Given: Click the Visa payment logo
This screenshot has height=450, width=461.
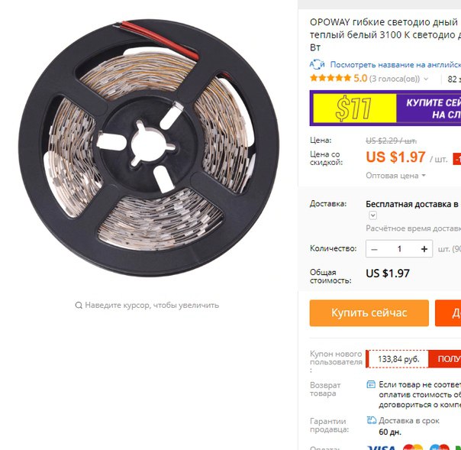Looking at the screenshot, I should click(x=382, y=447).
